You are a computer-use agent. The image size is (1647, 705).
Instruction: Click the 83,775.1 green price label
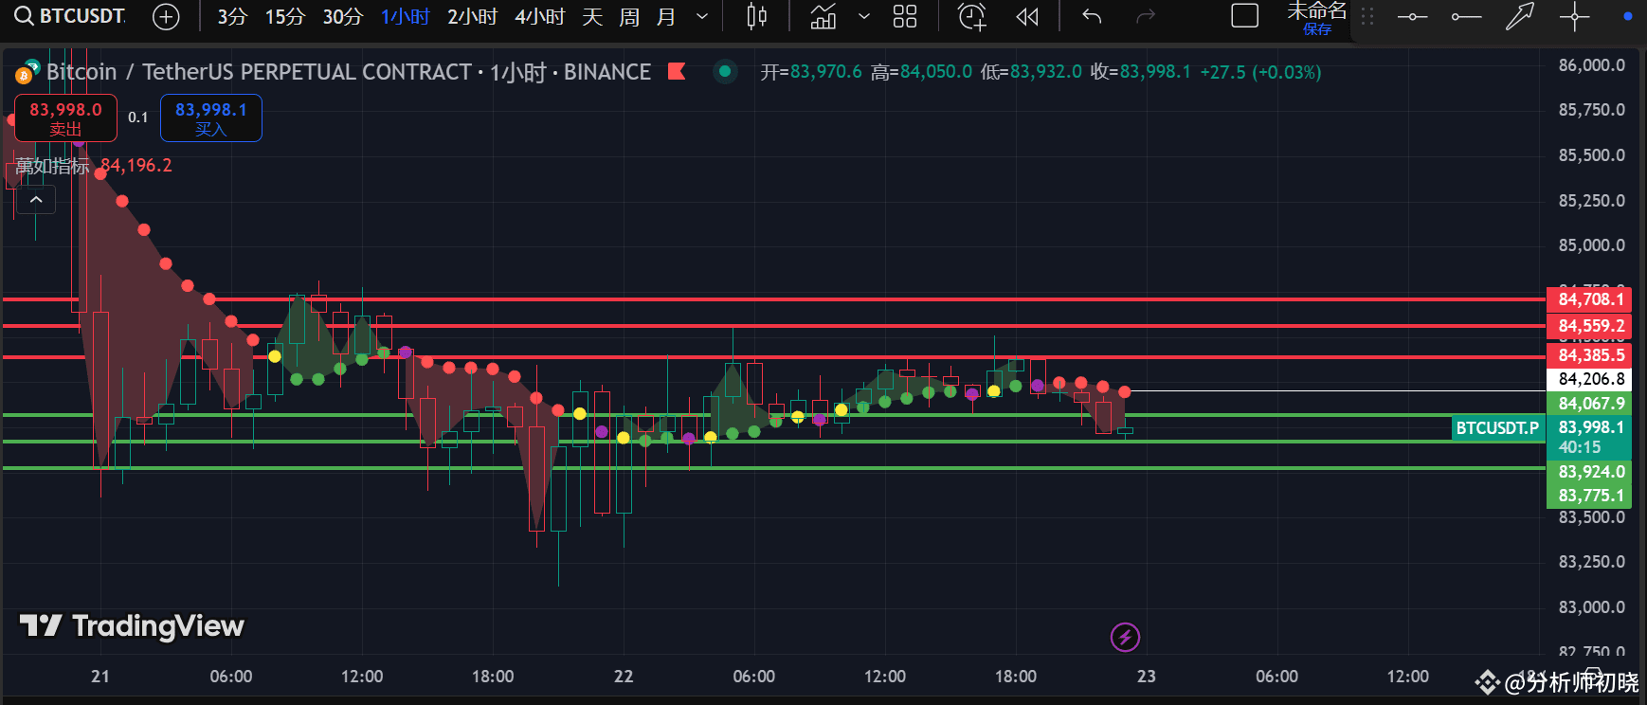(x=1589, y=496)
